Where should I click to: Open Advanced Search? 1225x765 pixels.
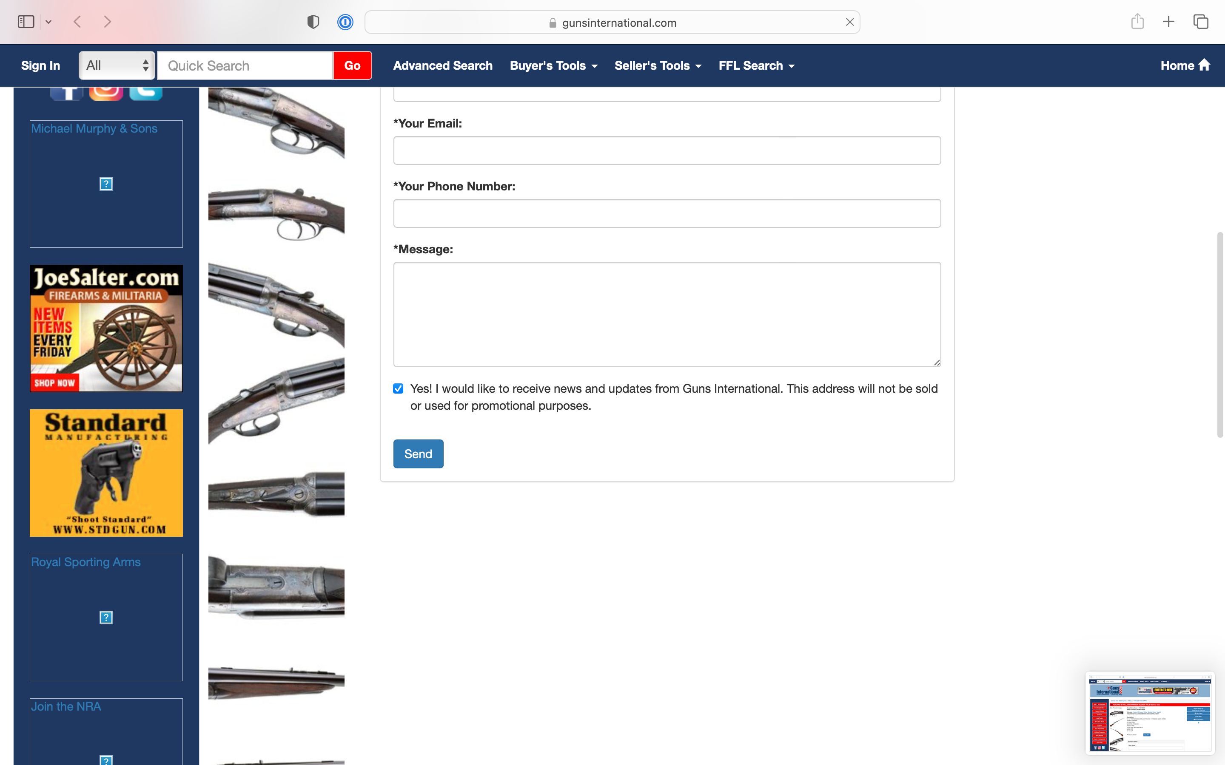click(x=442, y=65)
